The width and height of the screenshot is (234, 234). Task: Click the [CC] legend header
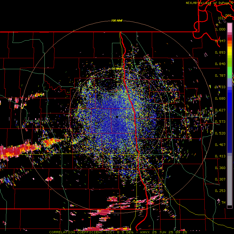pyautogui.click(x=222, y=18)
